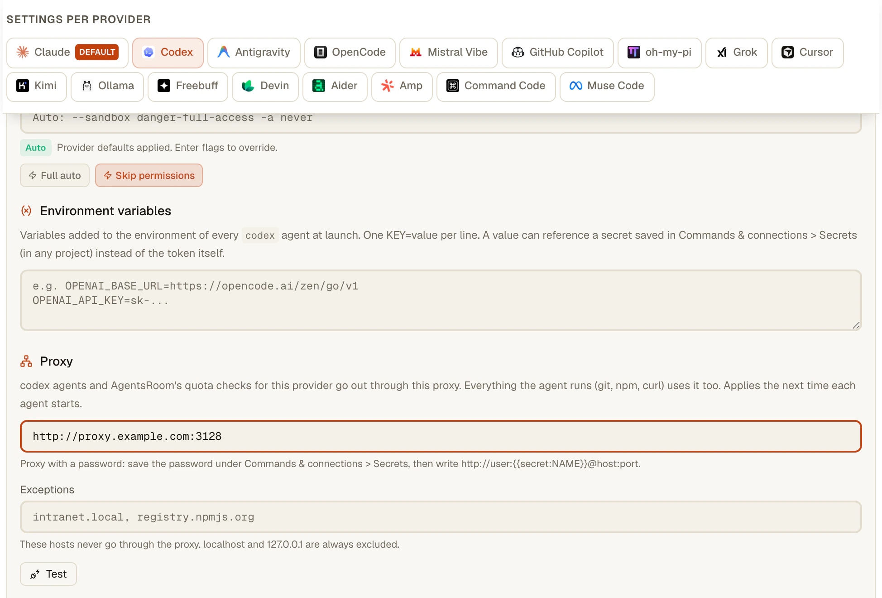Click into the environment variables textarea
Viewport: 882px width, 598px height.
pos(441,300)
